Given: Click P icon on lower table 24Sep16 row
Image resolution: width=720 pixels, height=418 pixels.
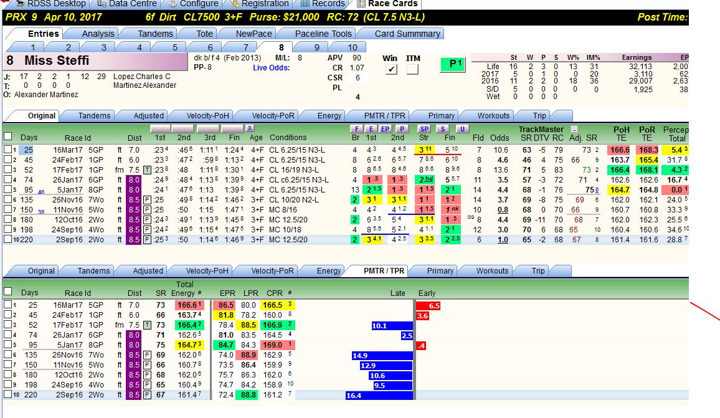Looking at the screenshot, I should [x=148, y=385].
